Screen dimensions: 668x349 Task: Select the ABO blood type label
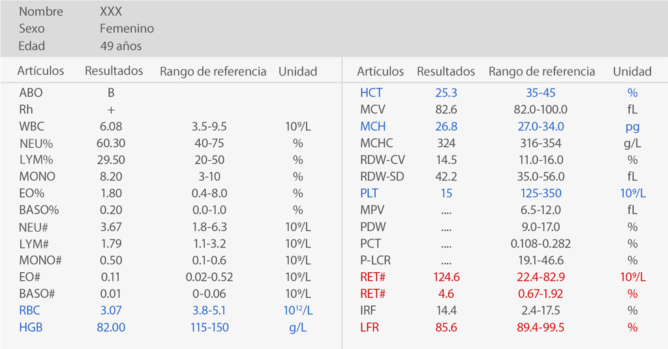pyautogui.click(x=31, y=93)
